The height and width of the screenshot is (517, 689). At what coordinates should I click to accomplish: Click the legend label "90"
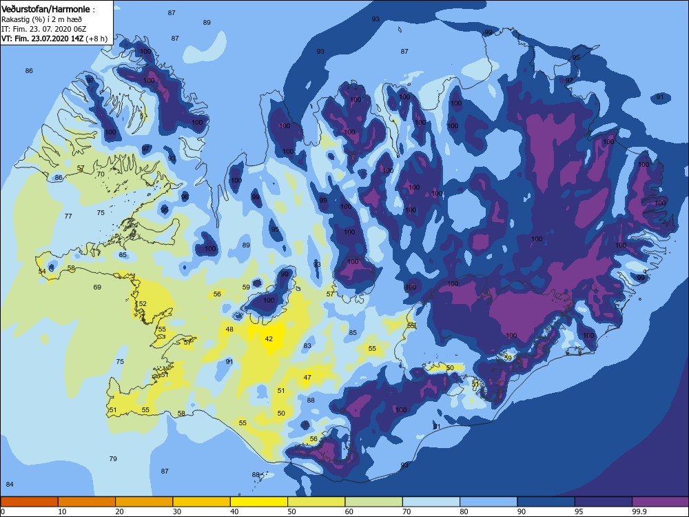pyautogui.click(x=522, y=511)
